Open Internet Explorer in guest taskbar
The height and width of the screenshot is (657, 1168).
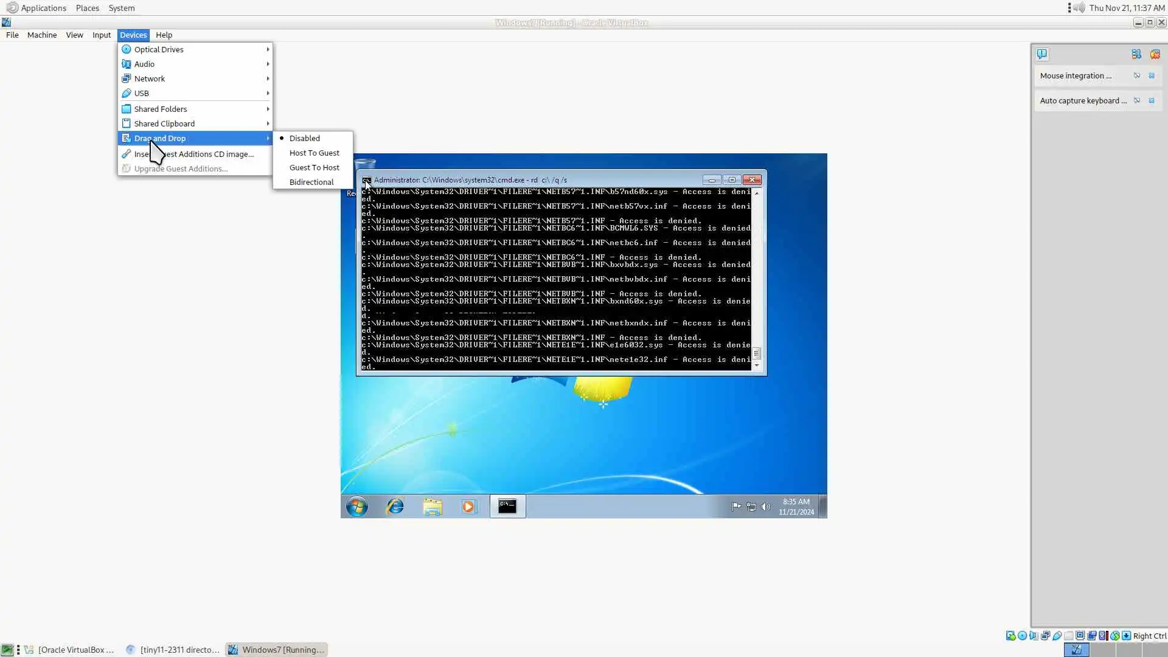pyautogui.click(x=395, y=506)
